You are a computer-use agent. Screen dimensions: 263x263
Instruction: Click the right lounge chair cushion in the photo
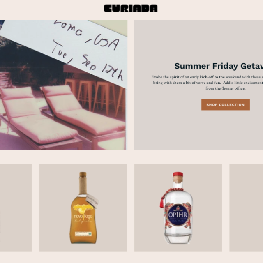coord(84,111)
